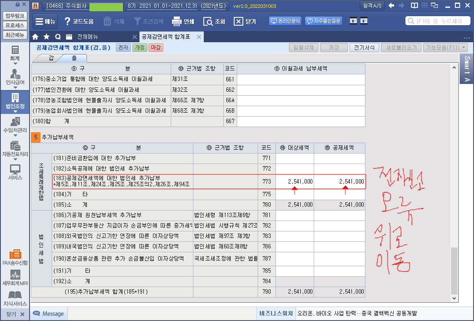Screen dimensions: 474x321
Task: Click 대상세액 cell for code 773
Action: pyautogui.click(x=295, y=181)
